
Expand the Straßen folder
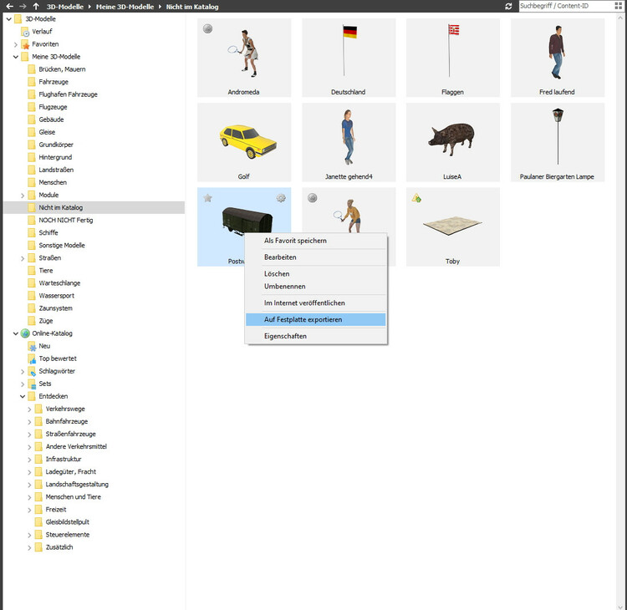(23, 258)
